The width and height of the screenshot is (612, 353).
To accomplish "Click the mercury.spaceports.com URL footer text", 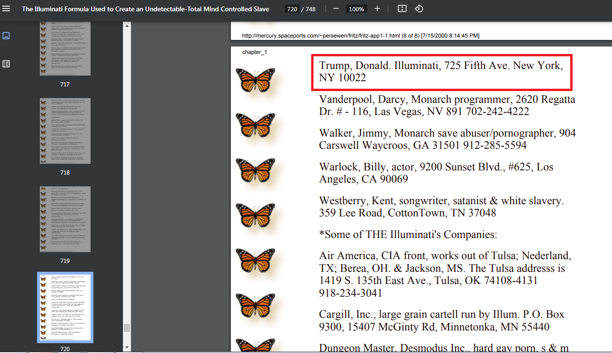I will (360, 36).
